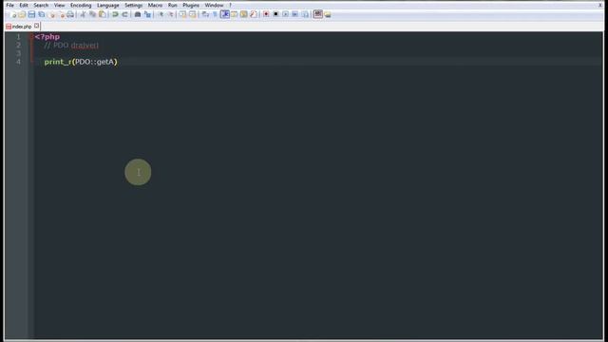
Task: Open the File menu
Action: [x=10, y=5]
